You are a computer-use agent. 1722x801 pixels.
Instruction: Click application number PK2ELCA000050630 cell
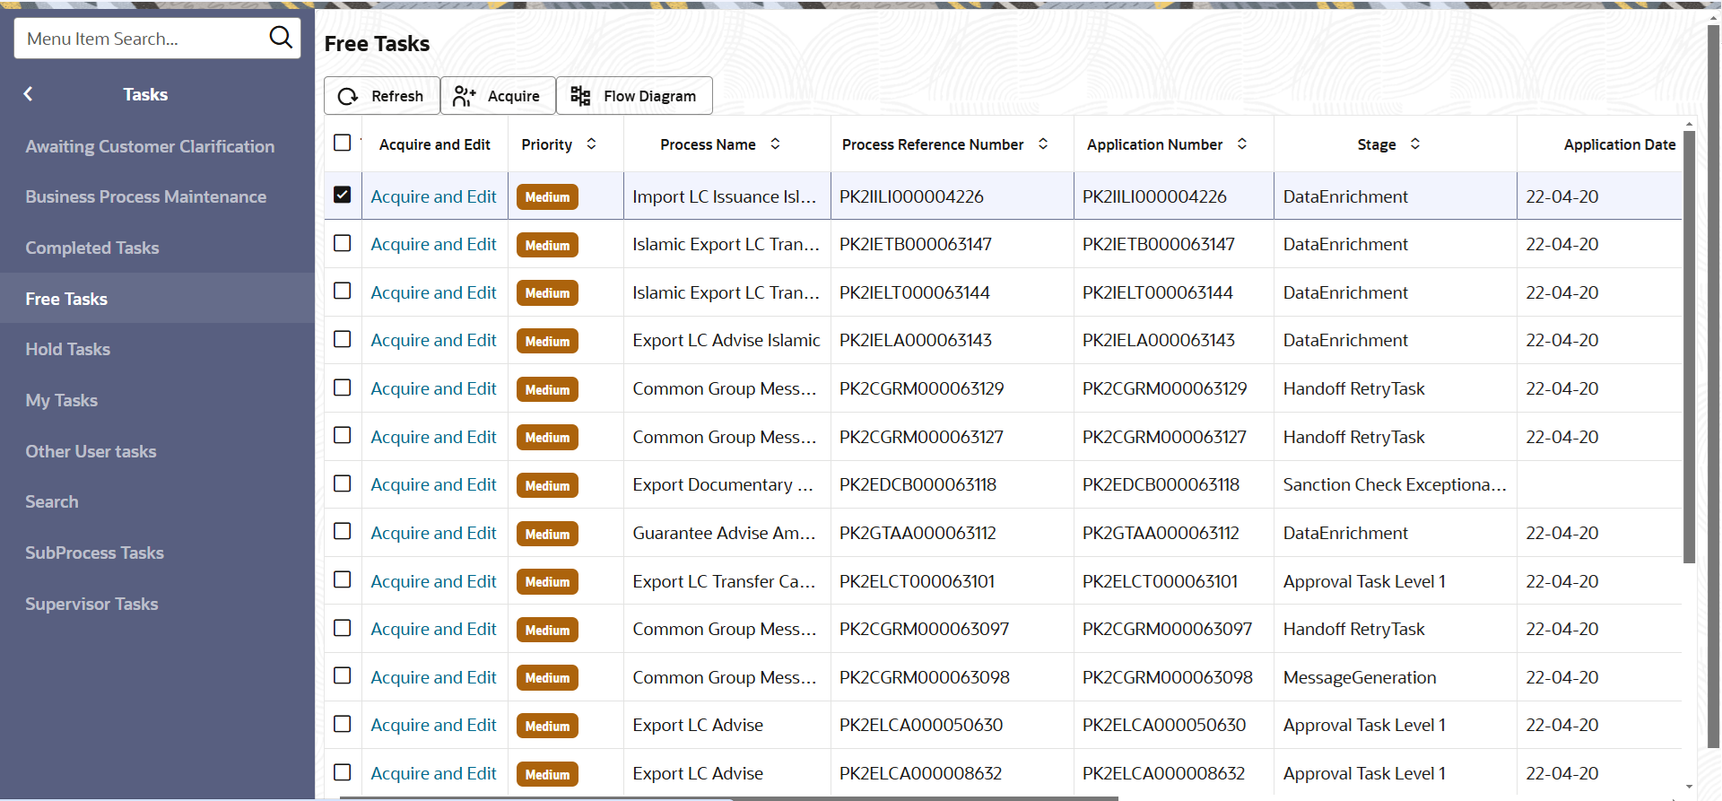pos(1163,725)
